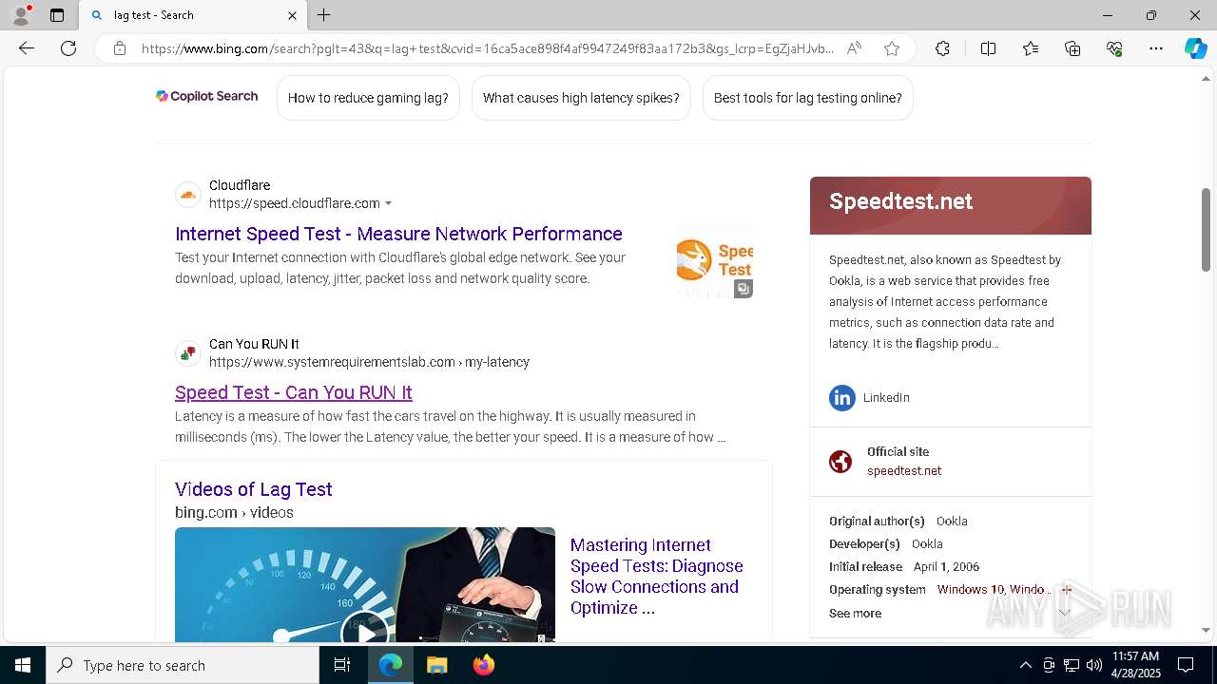This screenshot has width=1217, height=684.
Task: Click bing.com › videos text
Action: [x=234, y=512]
